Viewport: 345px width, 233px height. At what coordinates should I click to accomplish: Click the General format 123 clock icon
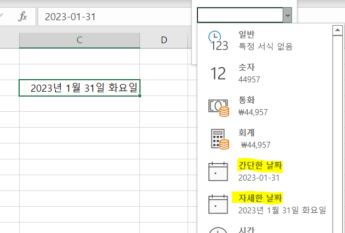[x=218, y=40]
